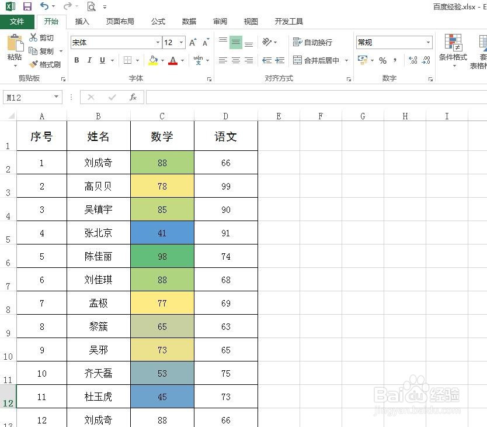Open the 公式 ribbon tab

point(157,21)
